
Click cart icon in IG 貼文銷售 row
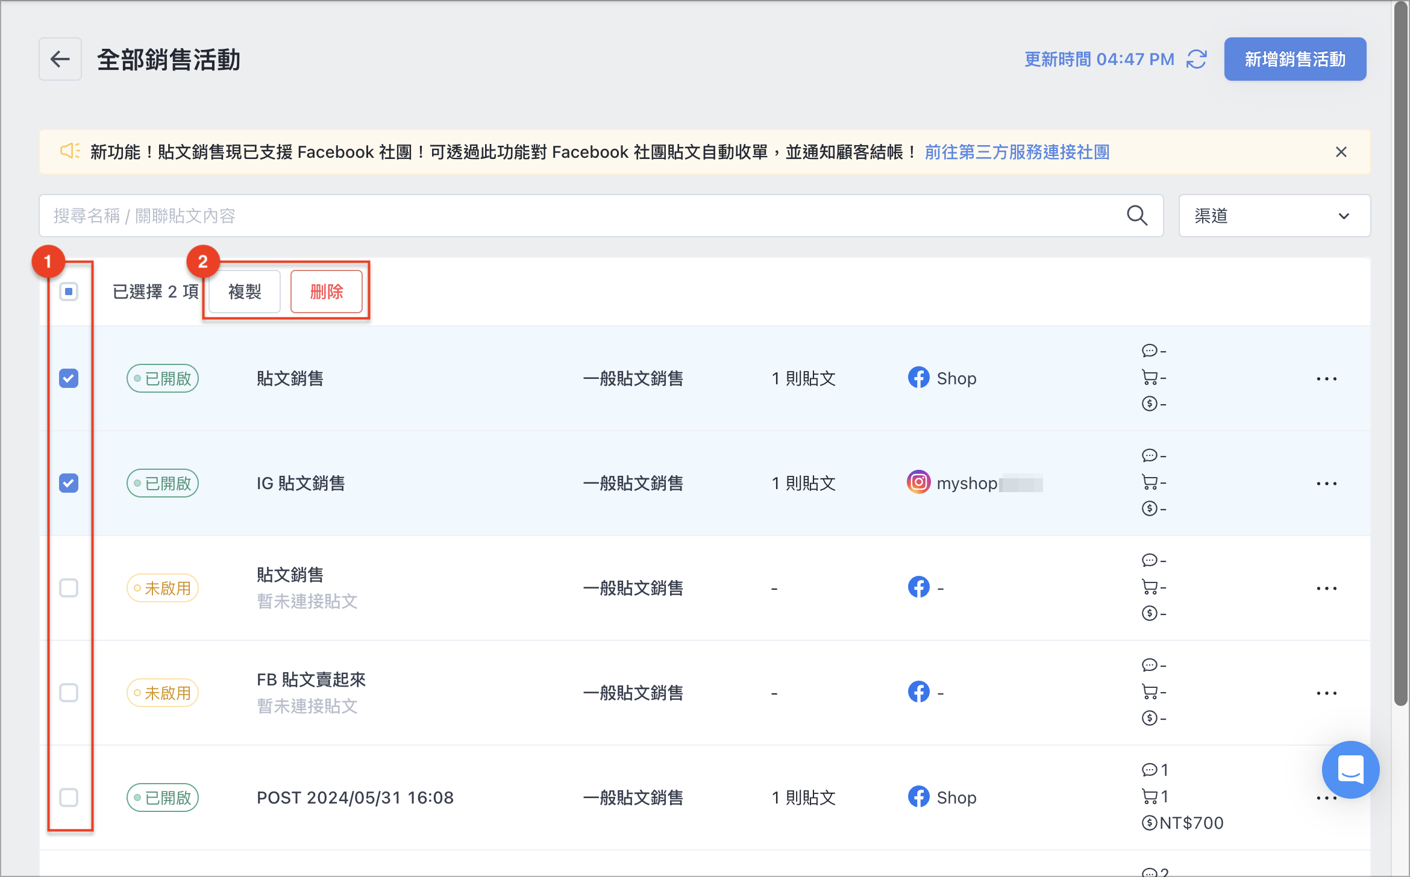(x=1149, y=482)
